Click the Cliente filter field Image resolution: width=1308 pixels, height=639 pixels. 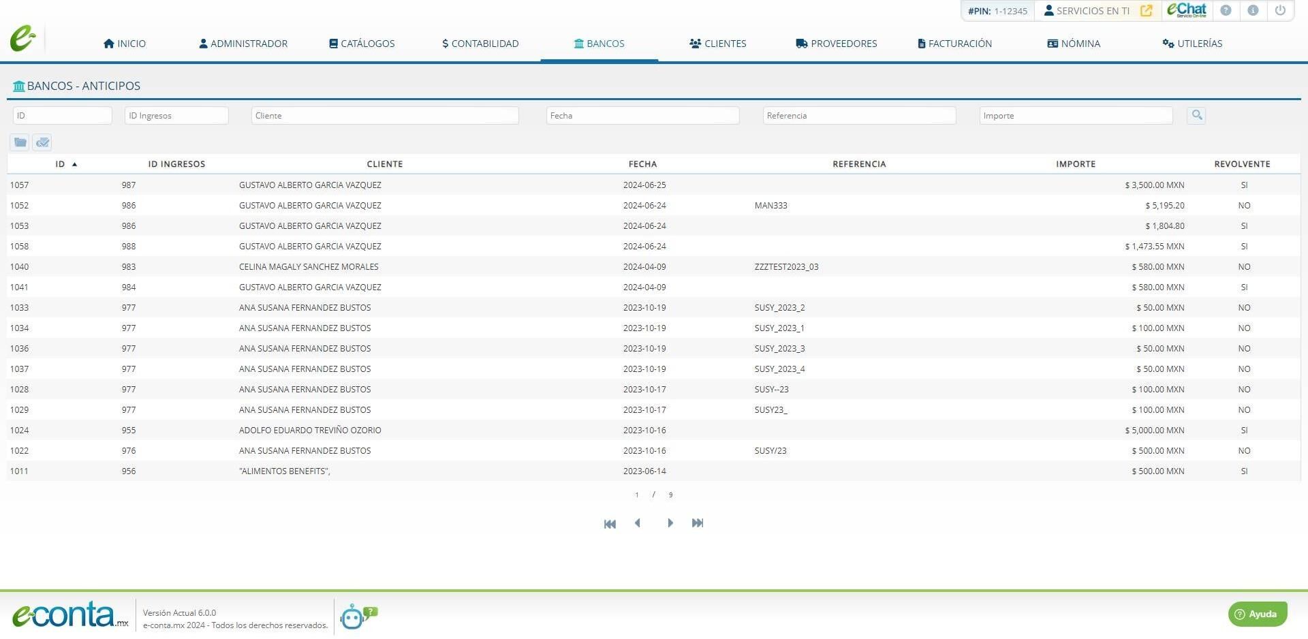[x=385, y=116]
